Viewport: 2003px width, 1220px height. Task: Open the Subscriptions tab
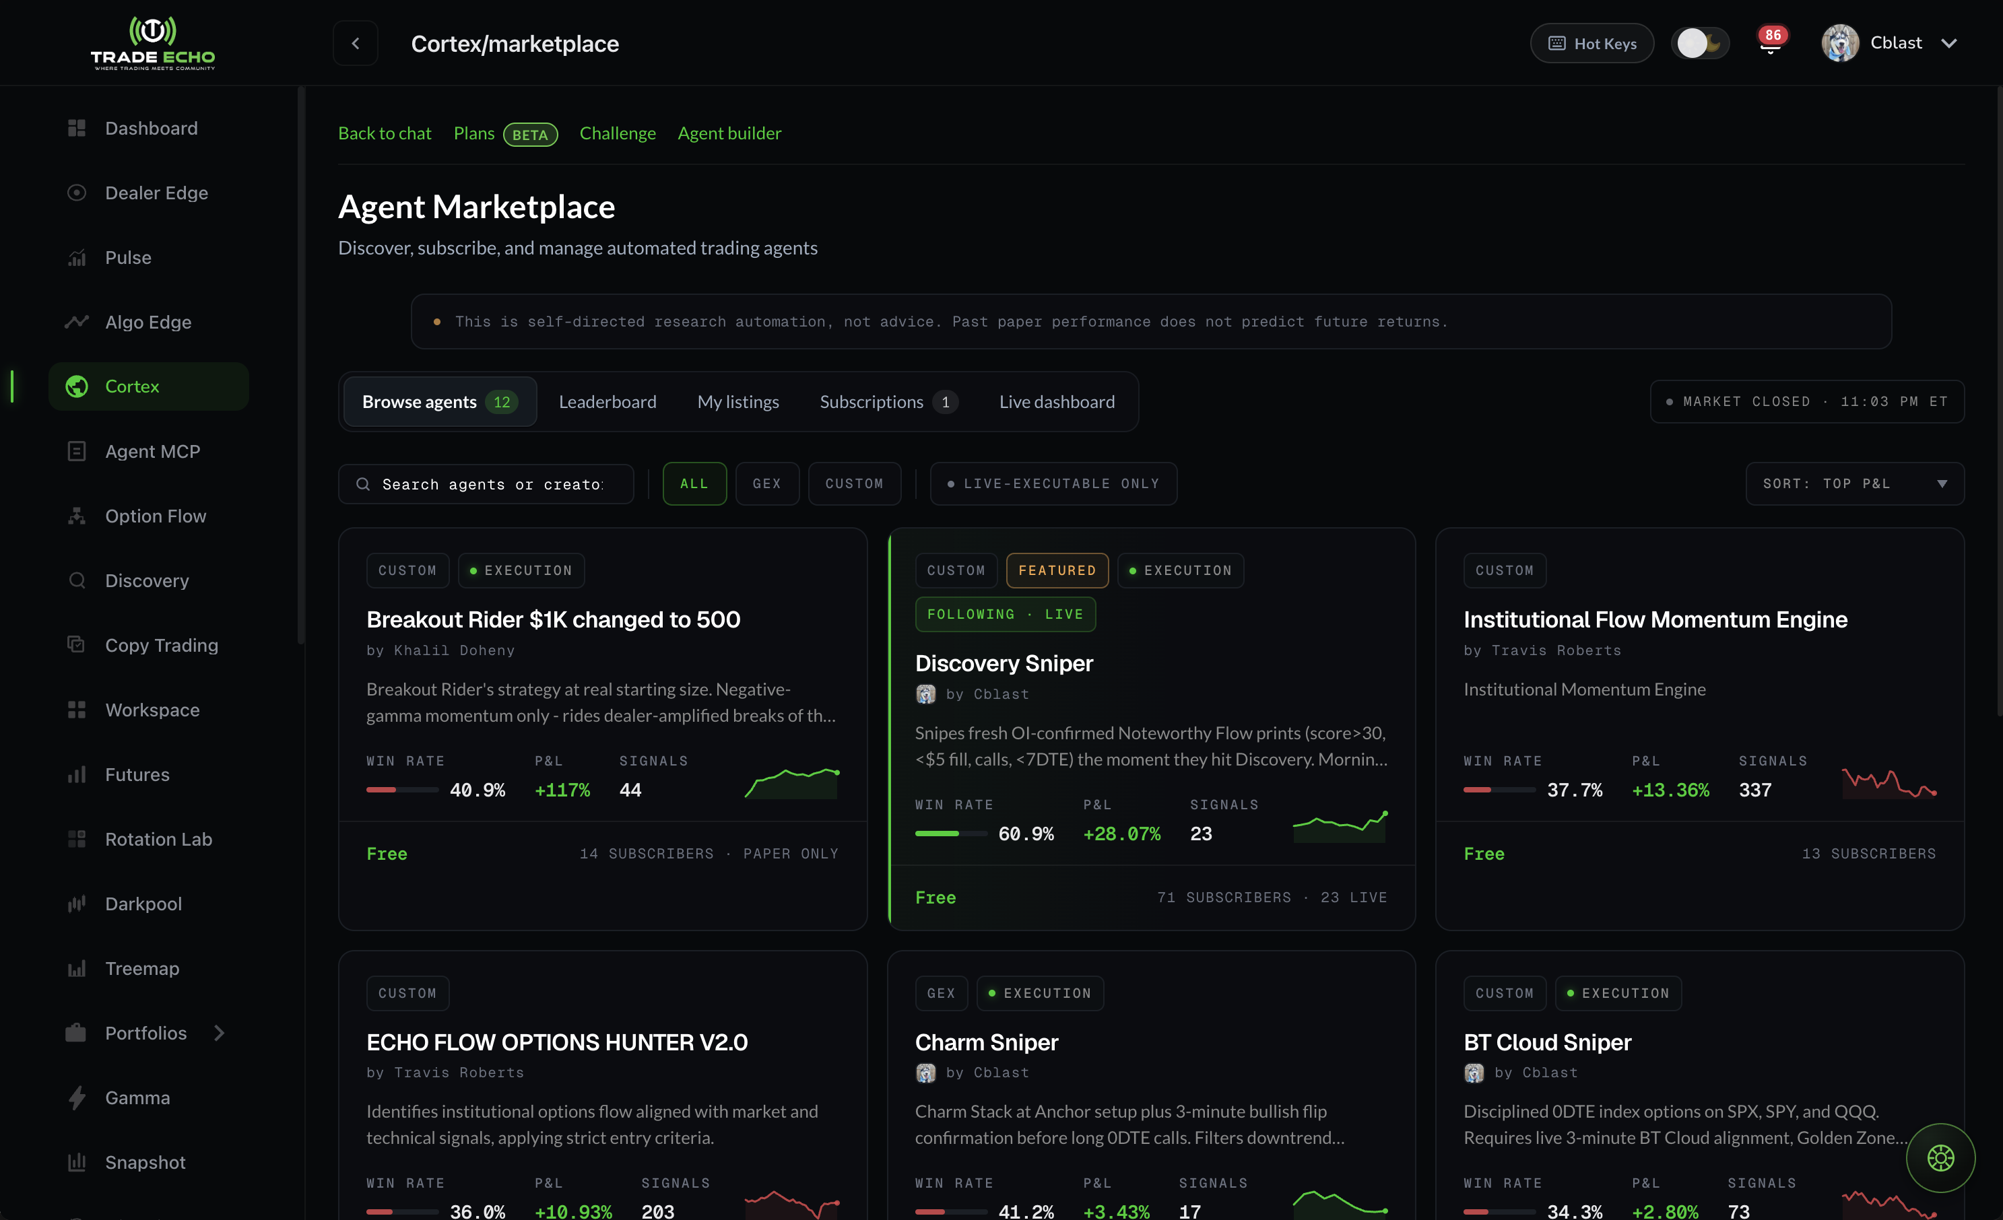point(888,401)
